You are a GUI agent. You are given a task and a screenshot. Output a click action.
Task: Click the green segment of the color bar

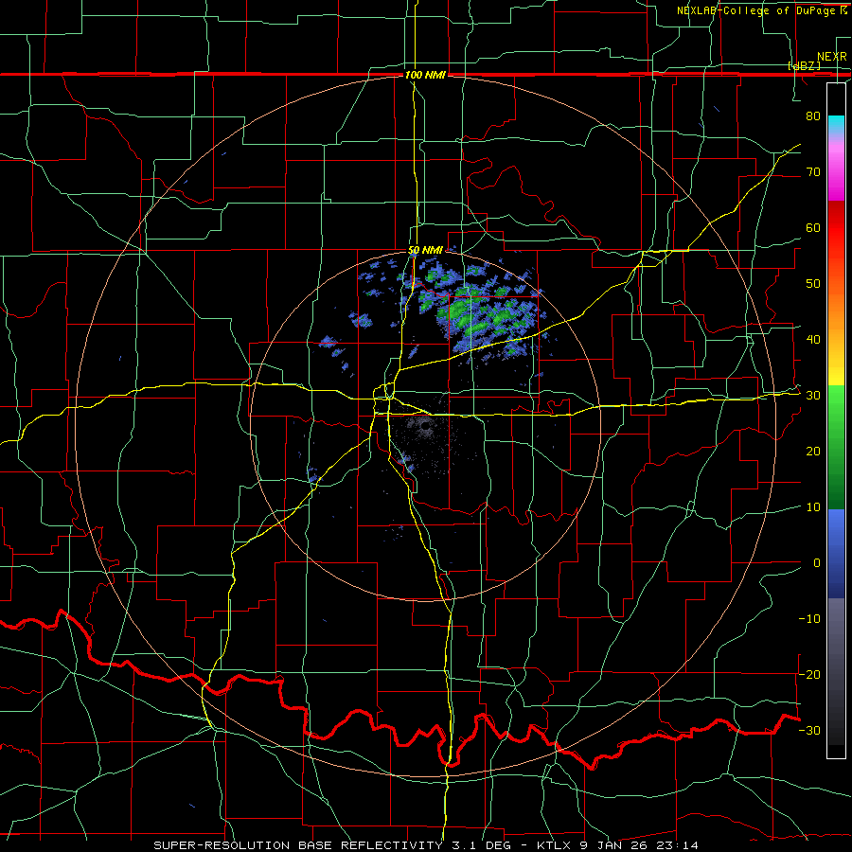[836, 447]
